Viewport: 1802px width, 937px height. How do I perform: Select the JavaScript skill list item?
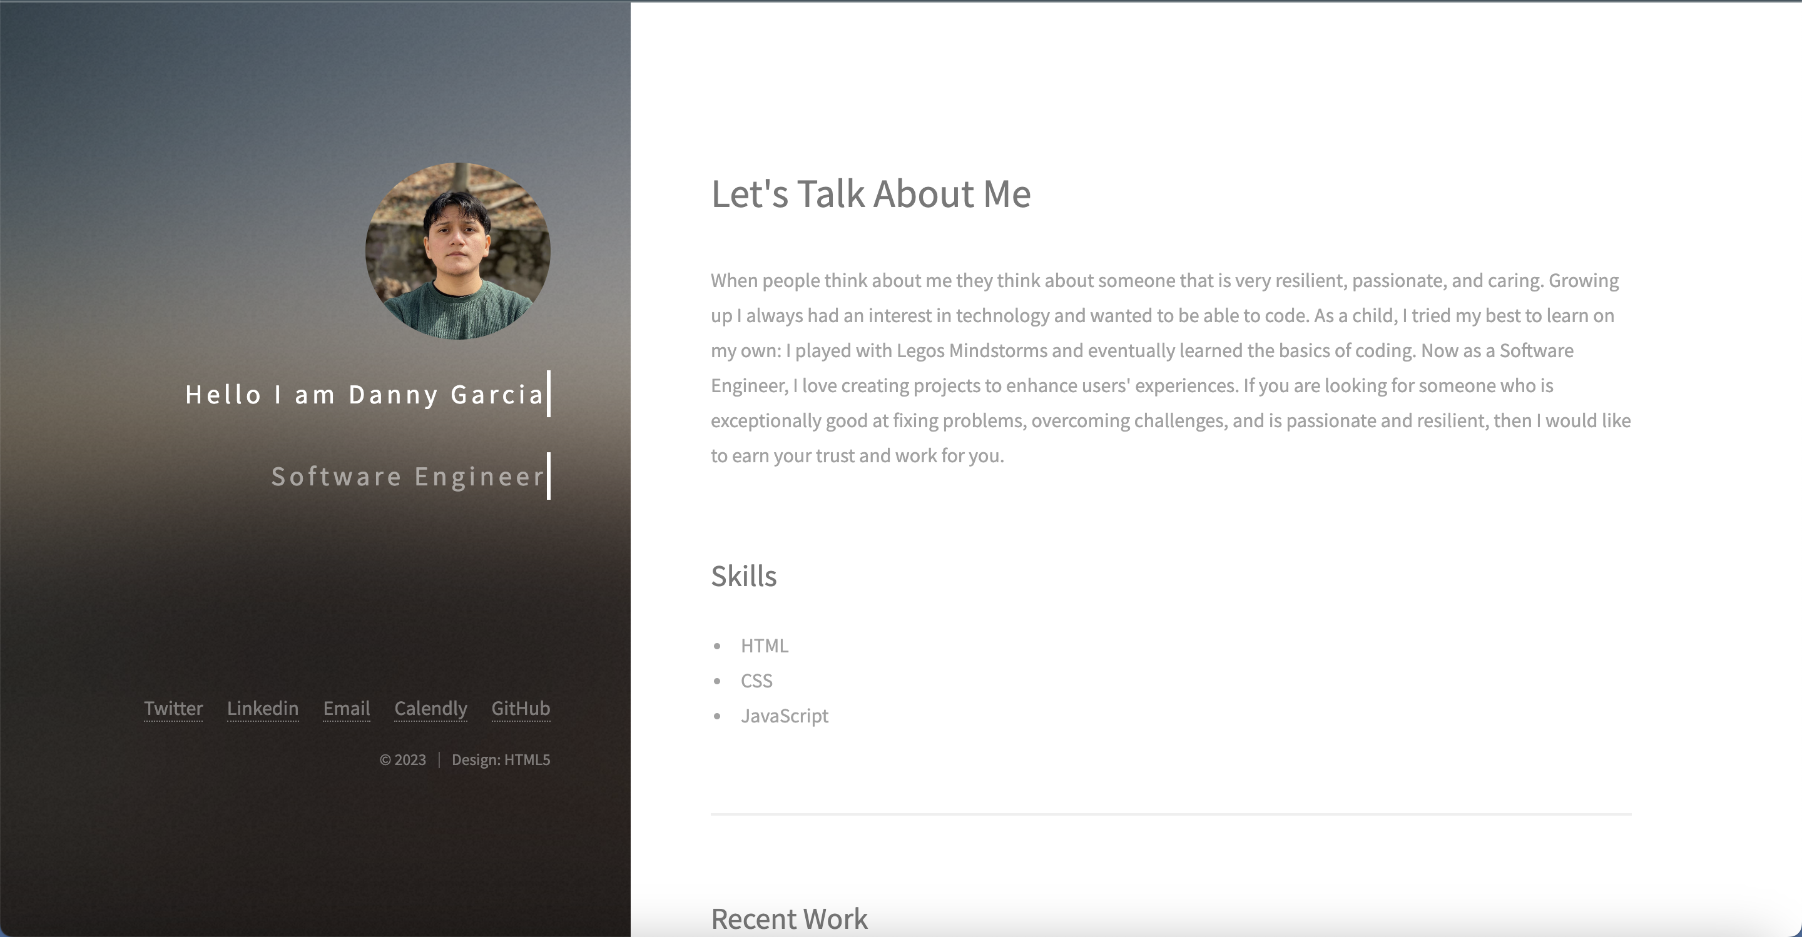tap(784, 716)
